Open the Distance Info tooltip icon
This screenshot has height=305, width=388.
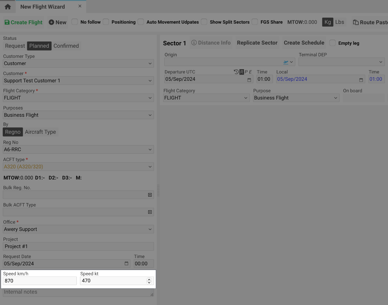click(194, 43)
